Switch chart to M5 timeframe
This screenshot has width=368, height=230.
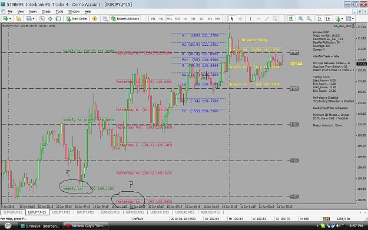point(161,19)
